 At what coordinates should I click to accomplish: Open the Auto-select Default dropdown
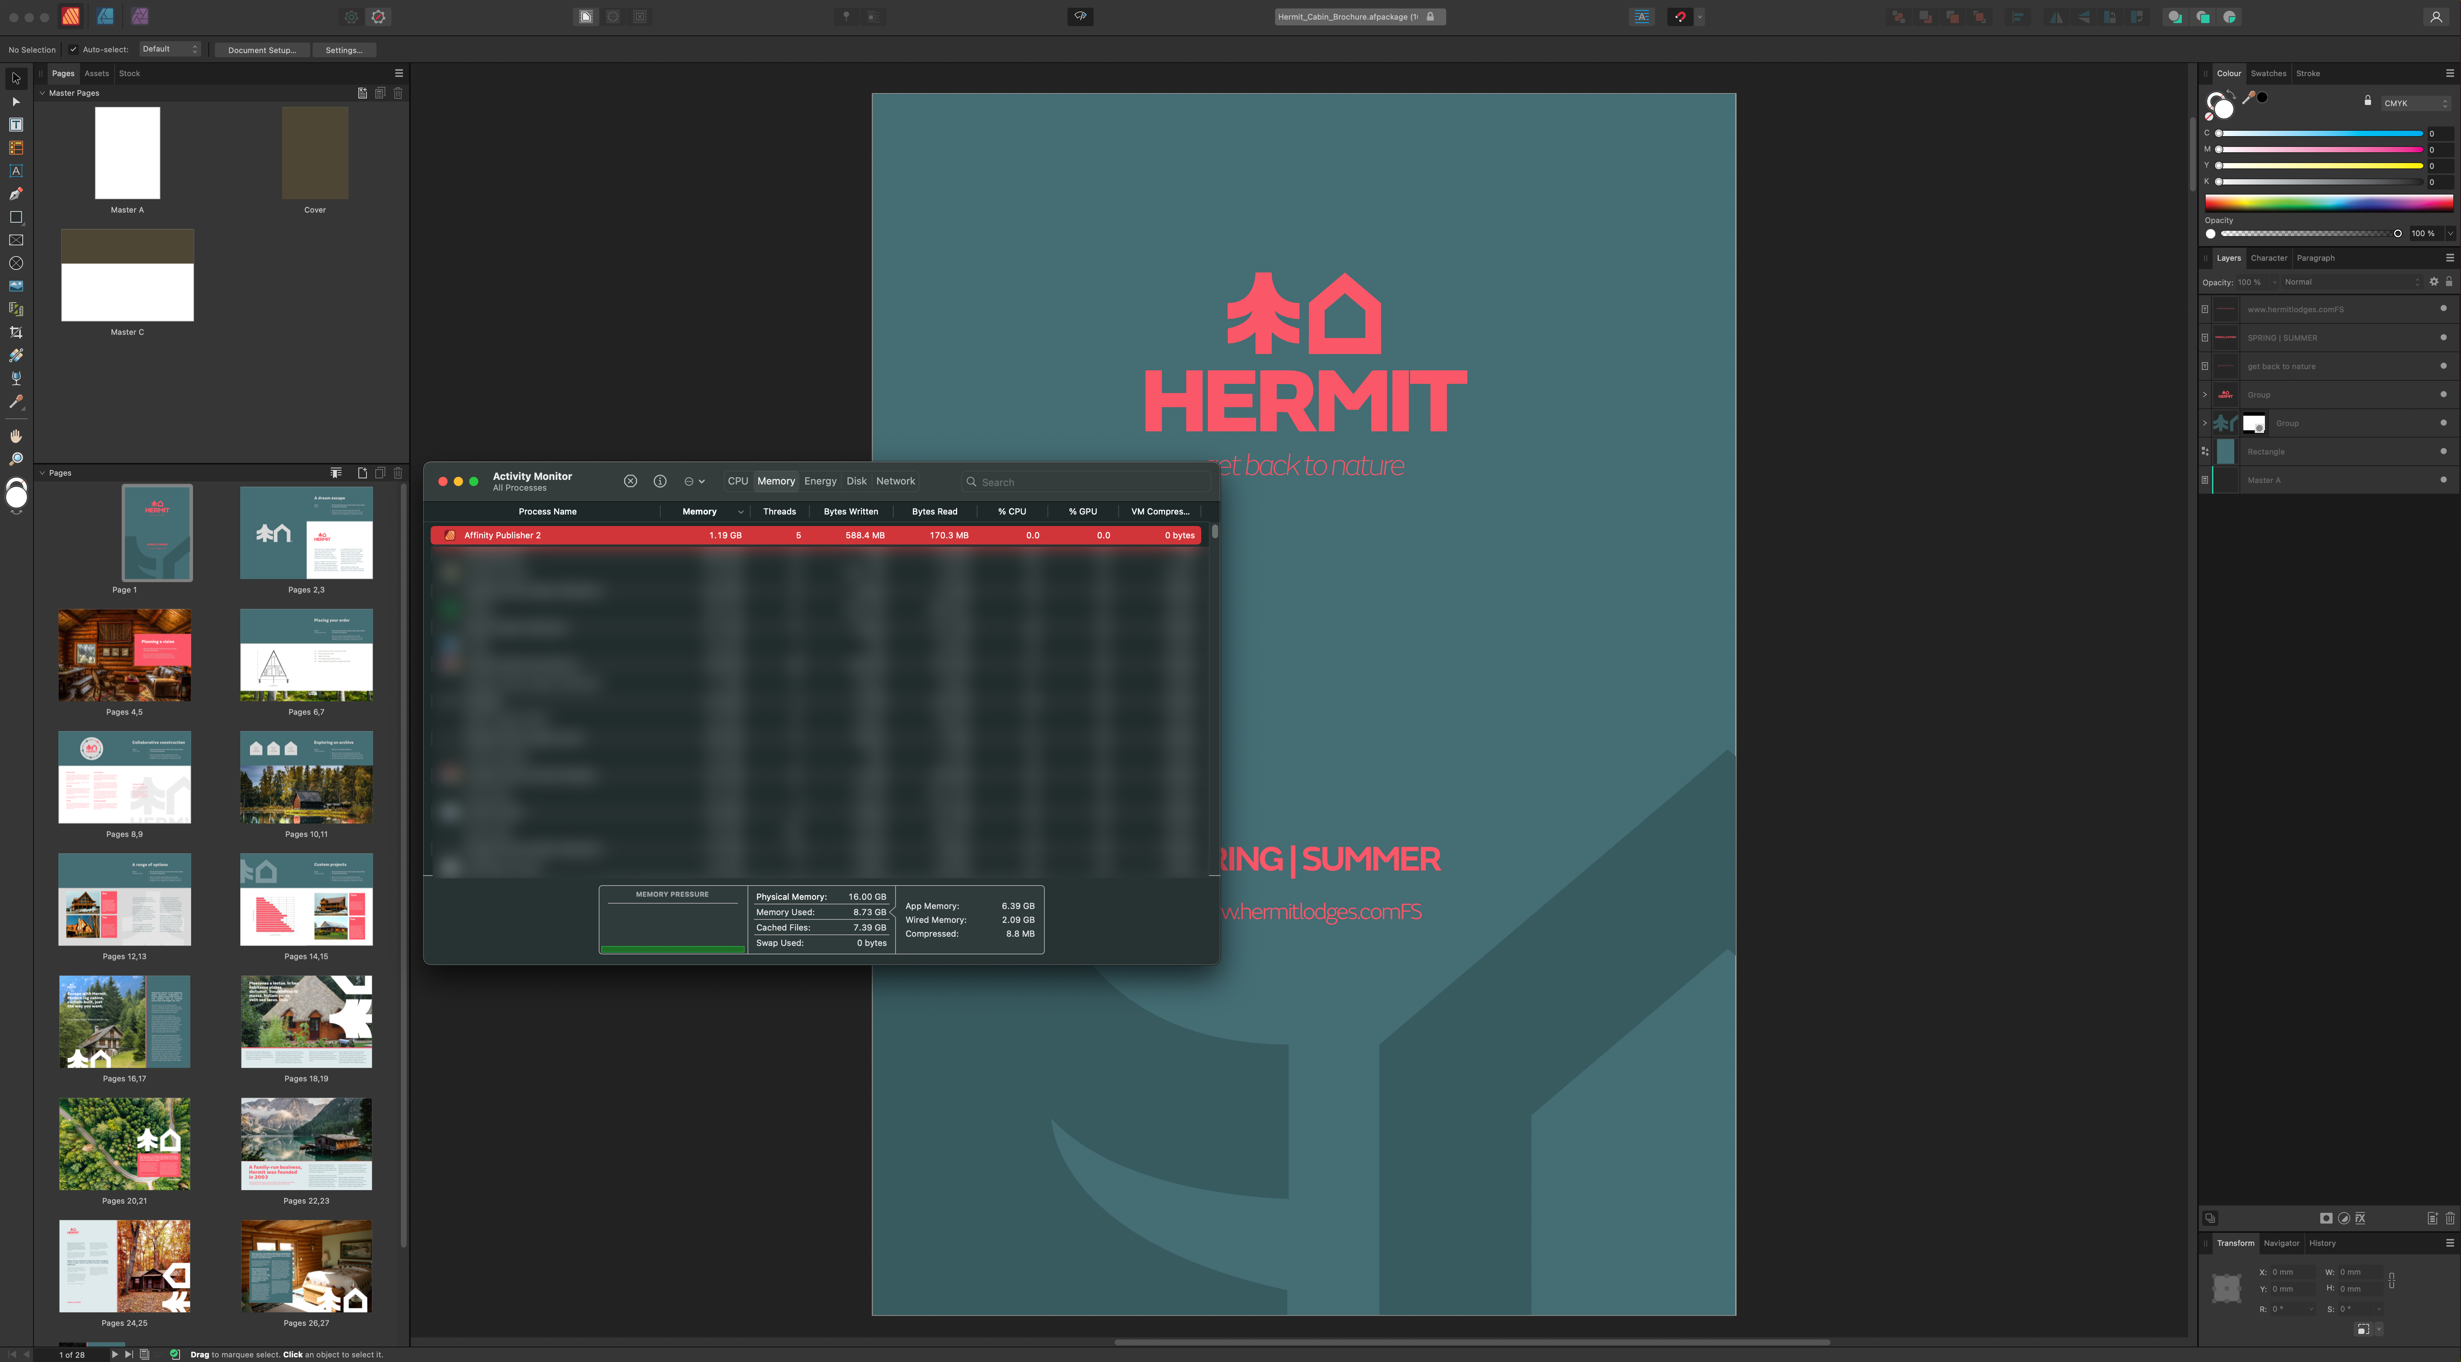click(x=170, y=50)
